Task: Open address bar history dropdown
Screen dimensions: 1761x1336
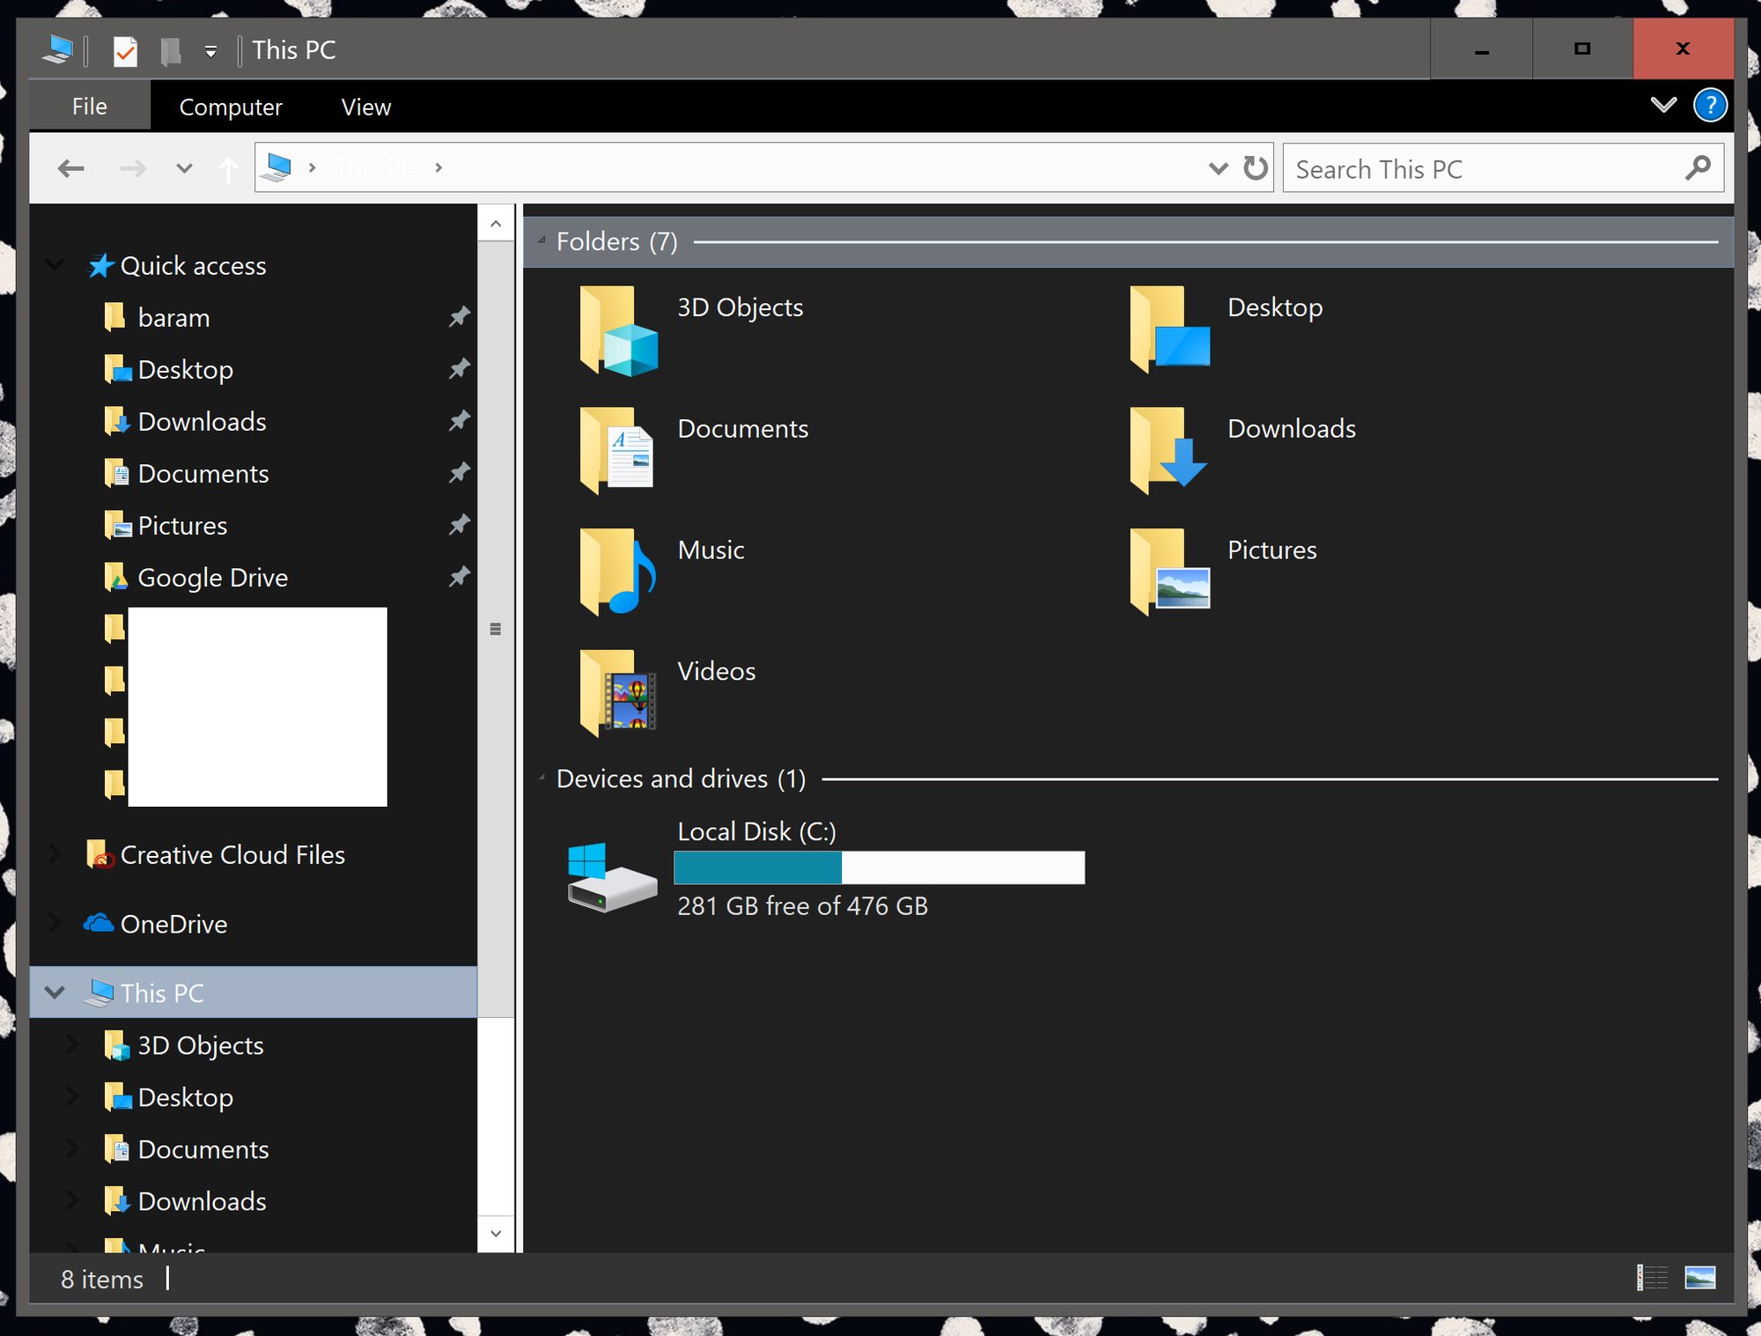Action: [1218, 167]
